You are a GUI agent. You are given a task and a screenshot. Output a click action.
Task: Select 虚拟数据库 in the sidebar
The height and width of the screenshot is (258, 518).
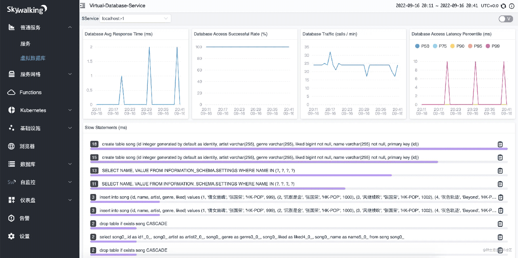(33, 58)
